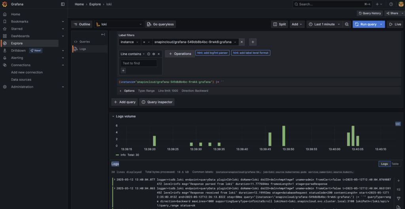Select Logs item in outline panel
The image size is (405, 209).
[x=90, y=49]
